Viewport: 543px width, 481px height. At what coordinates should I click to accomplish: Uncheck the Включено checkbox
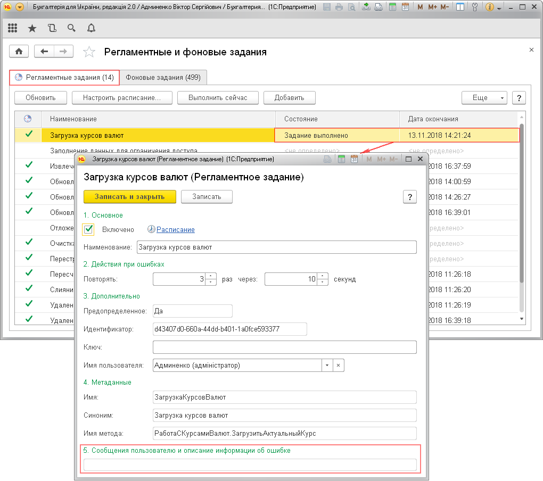[89, 229]
